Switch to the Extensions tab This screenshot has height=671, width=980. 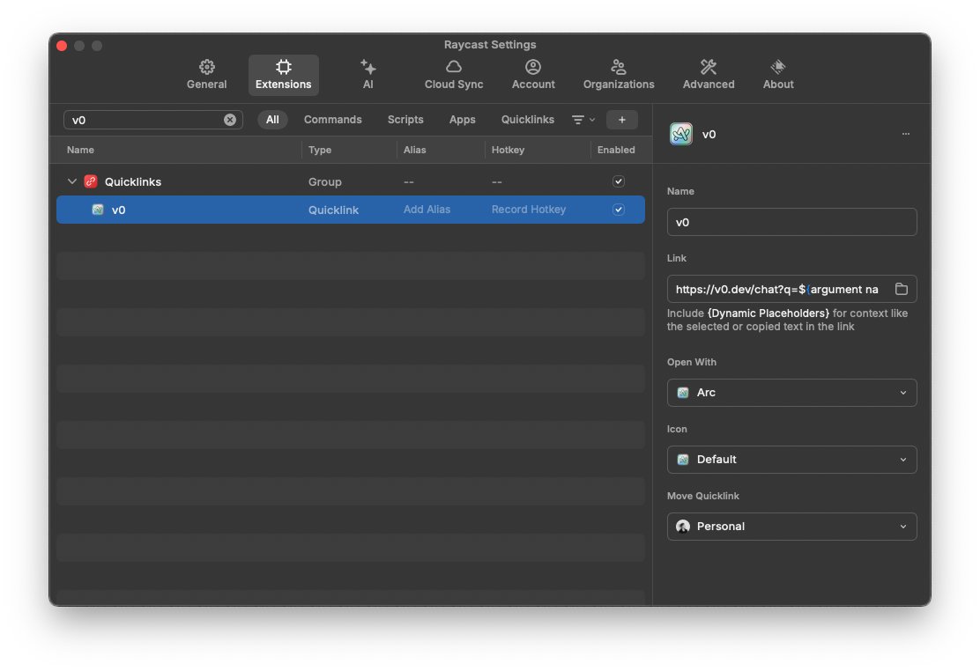pos(283,75)
